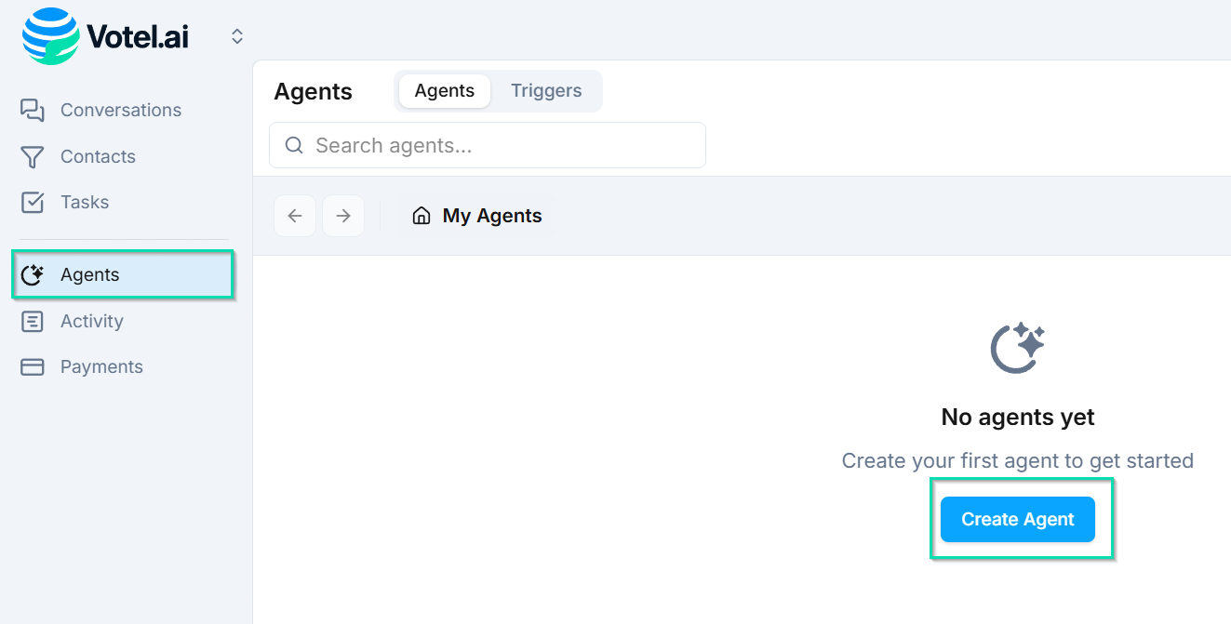Select the Agents entry in the sidebar

pos(90,274)
